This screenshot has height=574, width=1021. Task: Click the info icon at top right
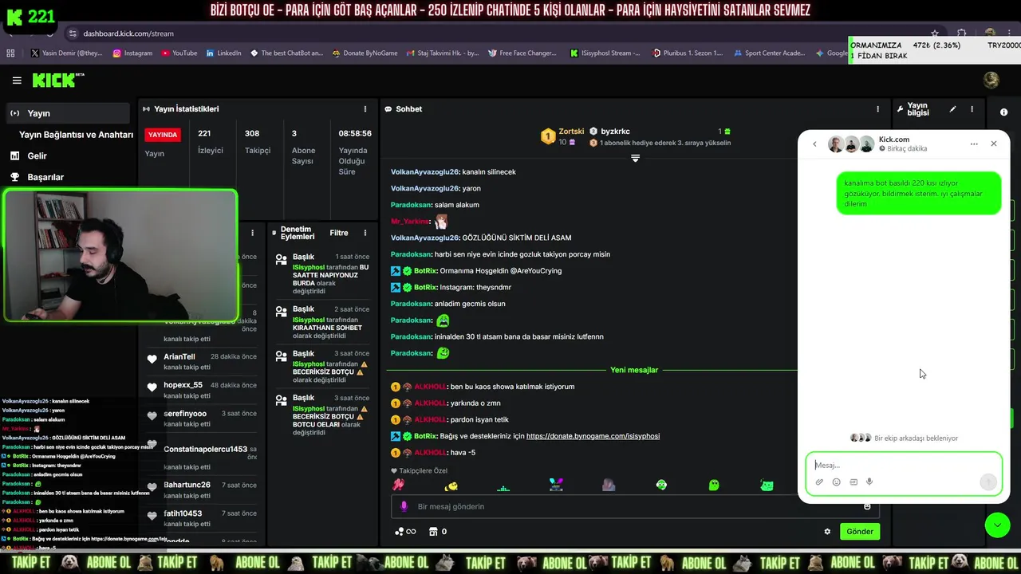(1003, 112)
